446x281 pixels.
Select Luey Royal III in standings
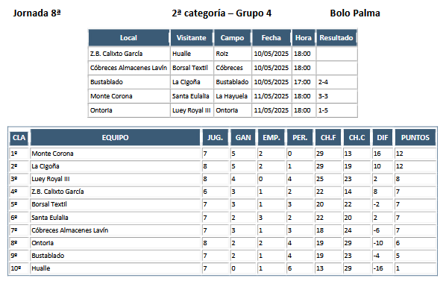(x=51, y=179)
